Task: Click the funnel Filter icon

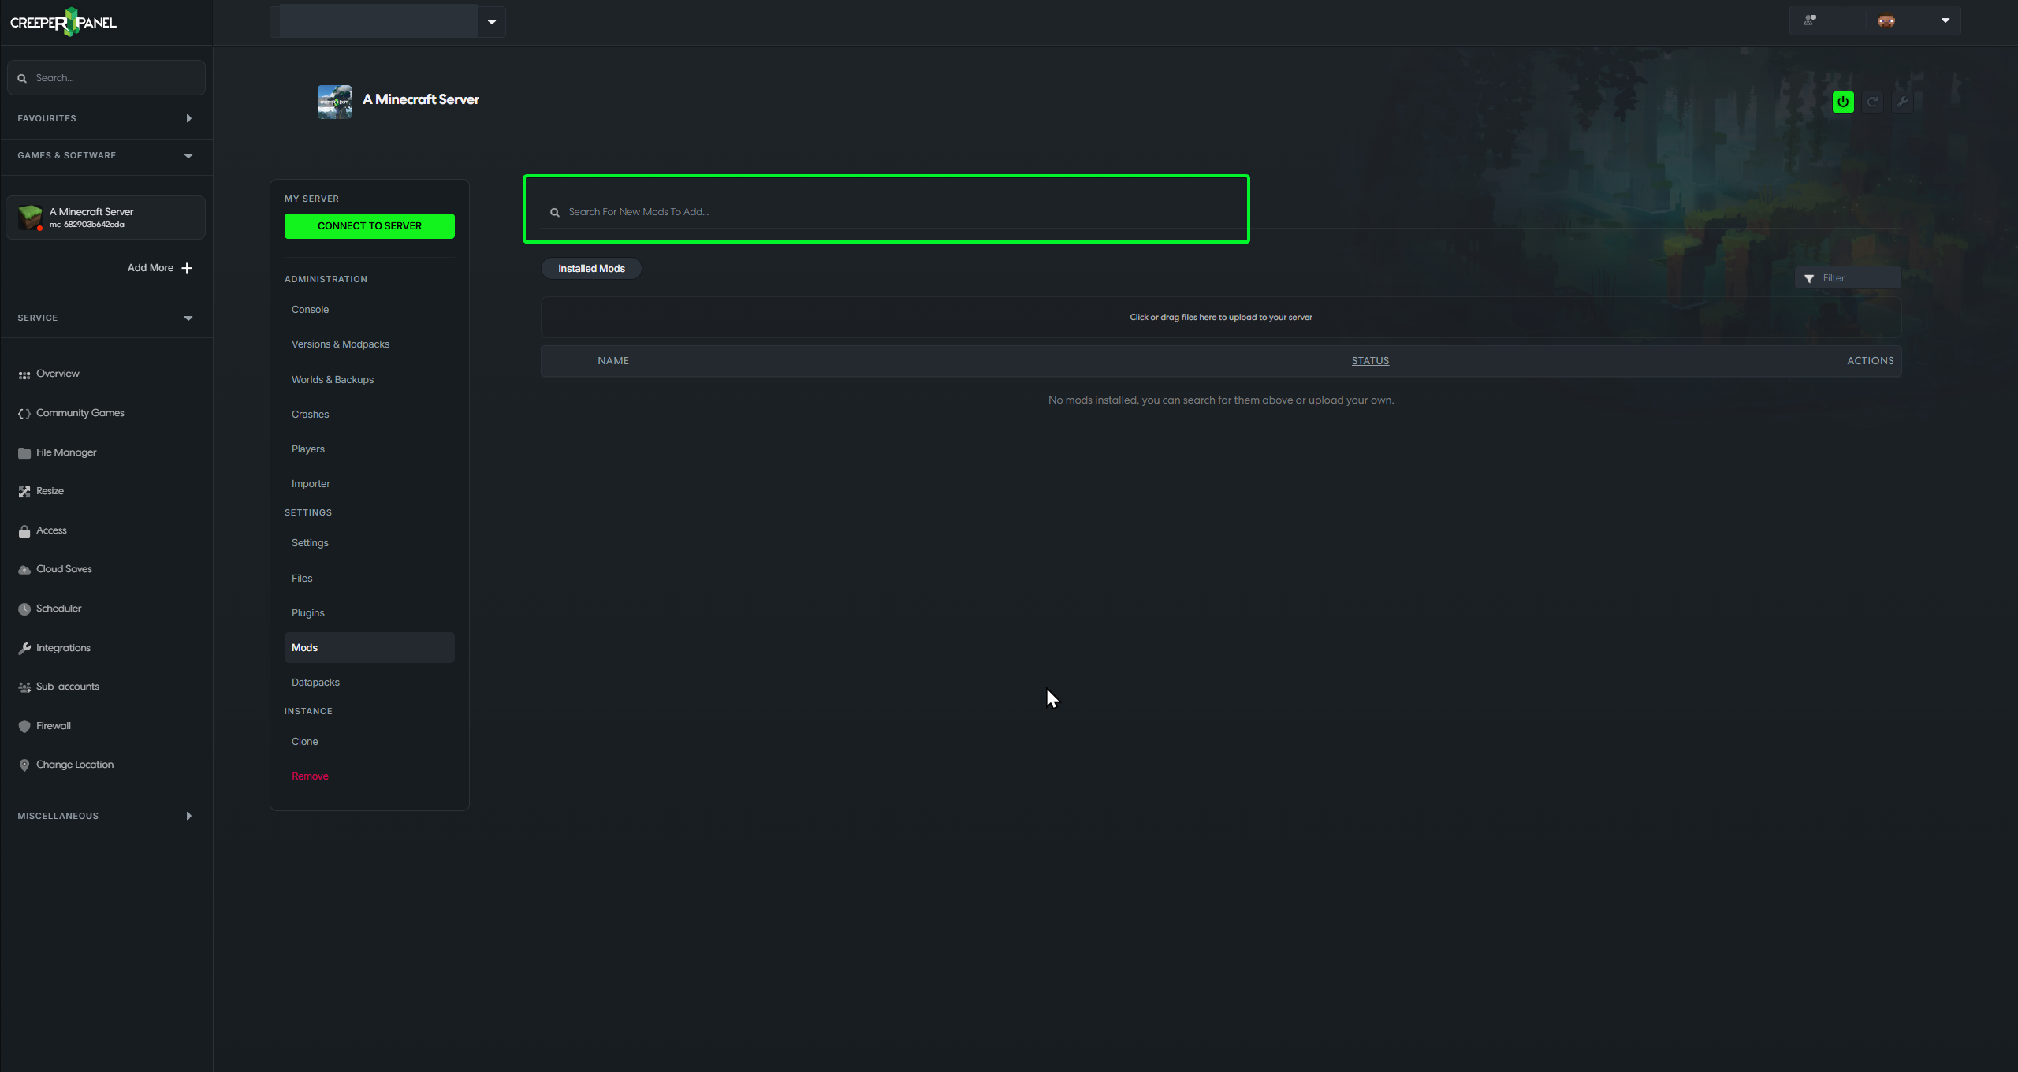Action: click(1809, 279)
